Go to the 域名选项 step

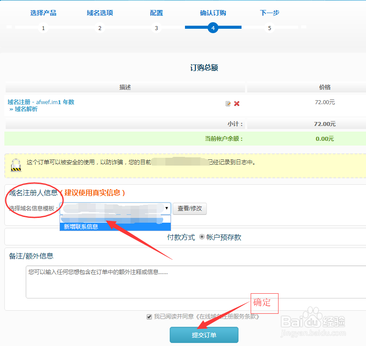click(100, 13)
